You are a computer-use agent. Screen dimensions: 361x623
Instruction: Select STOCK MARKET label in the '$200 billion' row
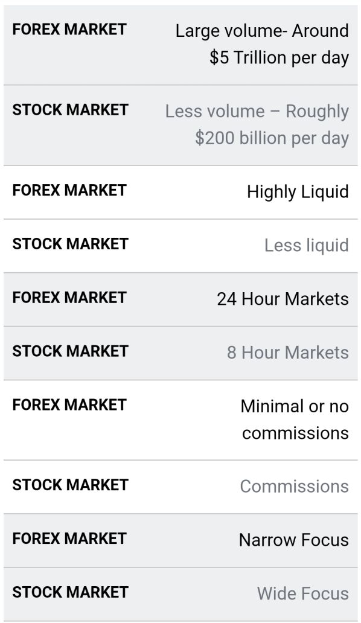click(x=70, y=110)
